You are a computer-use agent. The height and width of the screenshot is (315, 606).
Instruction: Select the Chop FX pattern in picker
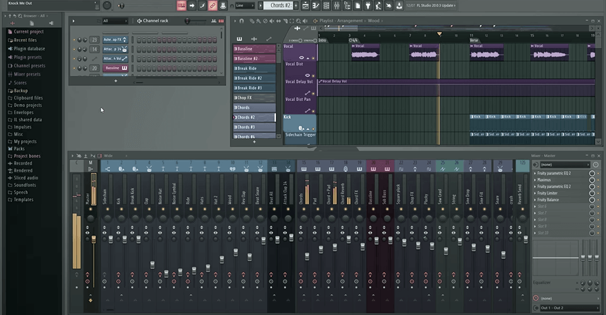coord(254,98)
